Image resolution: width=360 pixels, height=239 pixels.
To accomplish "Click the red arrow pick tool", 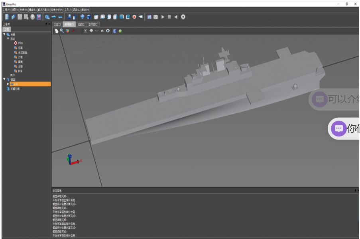I will coord(73,31).
